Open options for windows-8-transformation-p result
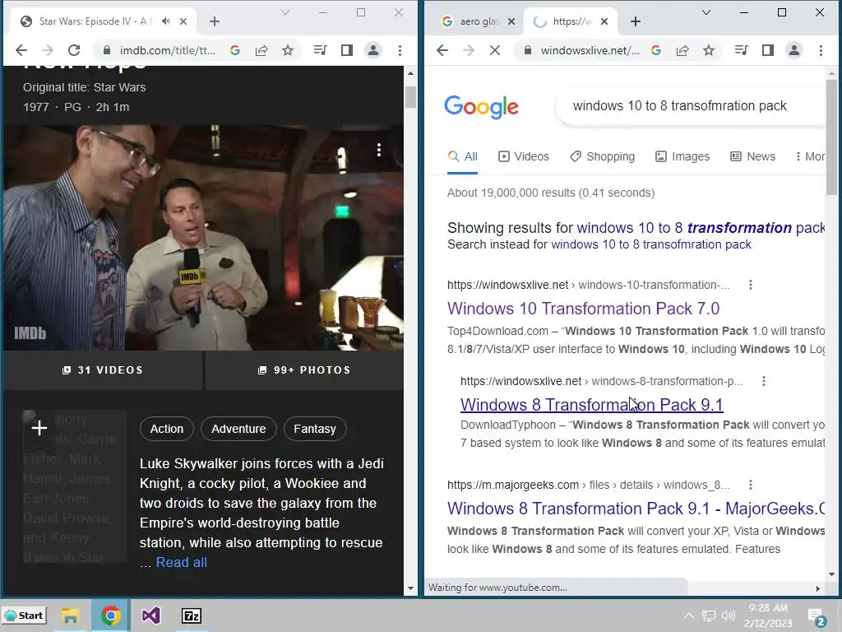The height and width of the screenshot is (632, 842). pos(764,381)
